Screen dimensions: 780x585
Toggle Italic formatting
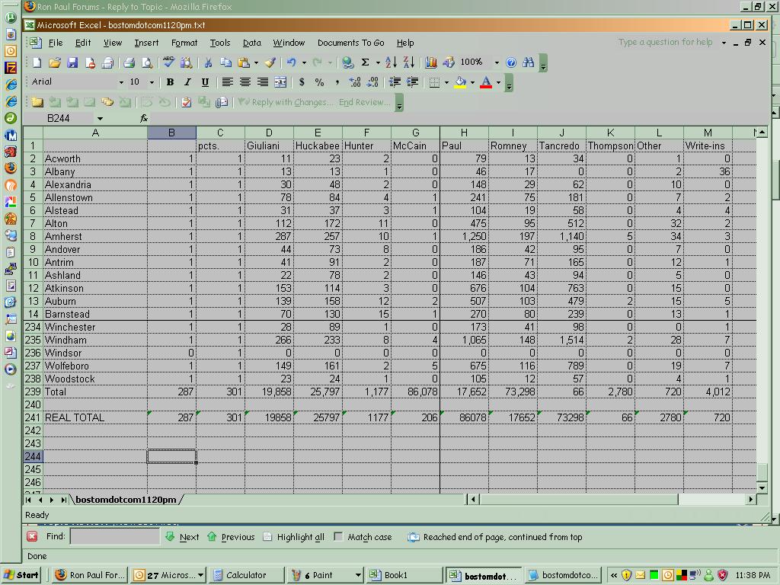[x=187, y=82]
